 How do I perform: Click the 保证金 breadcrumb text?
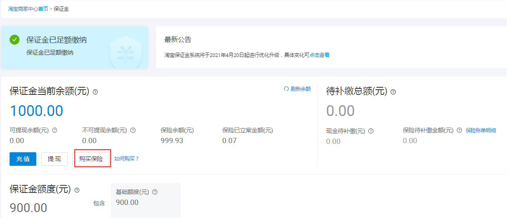(x=61, y=9)
